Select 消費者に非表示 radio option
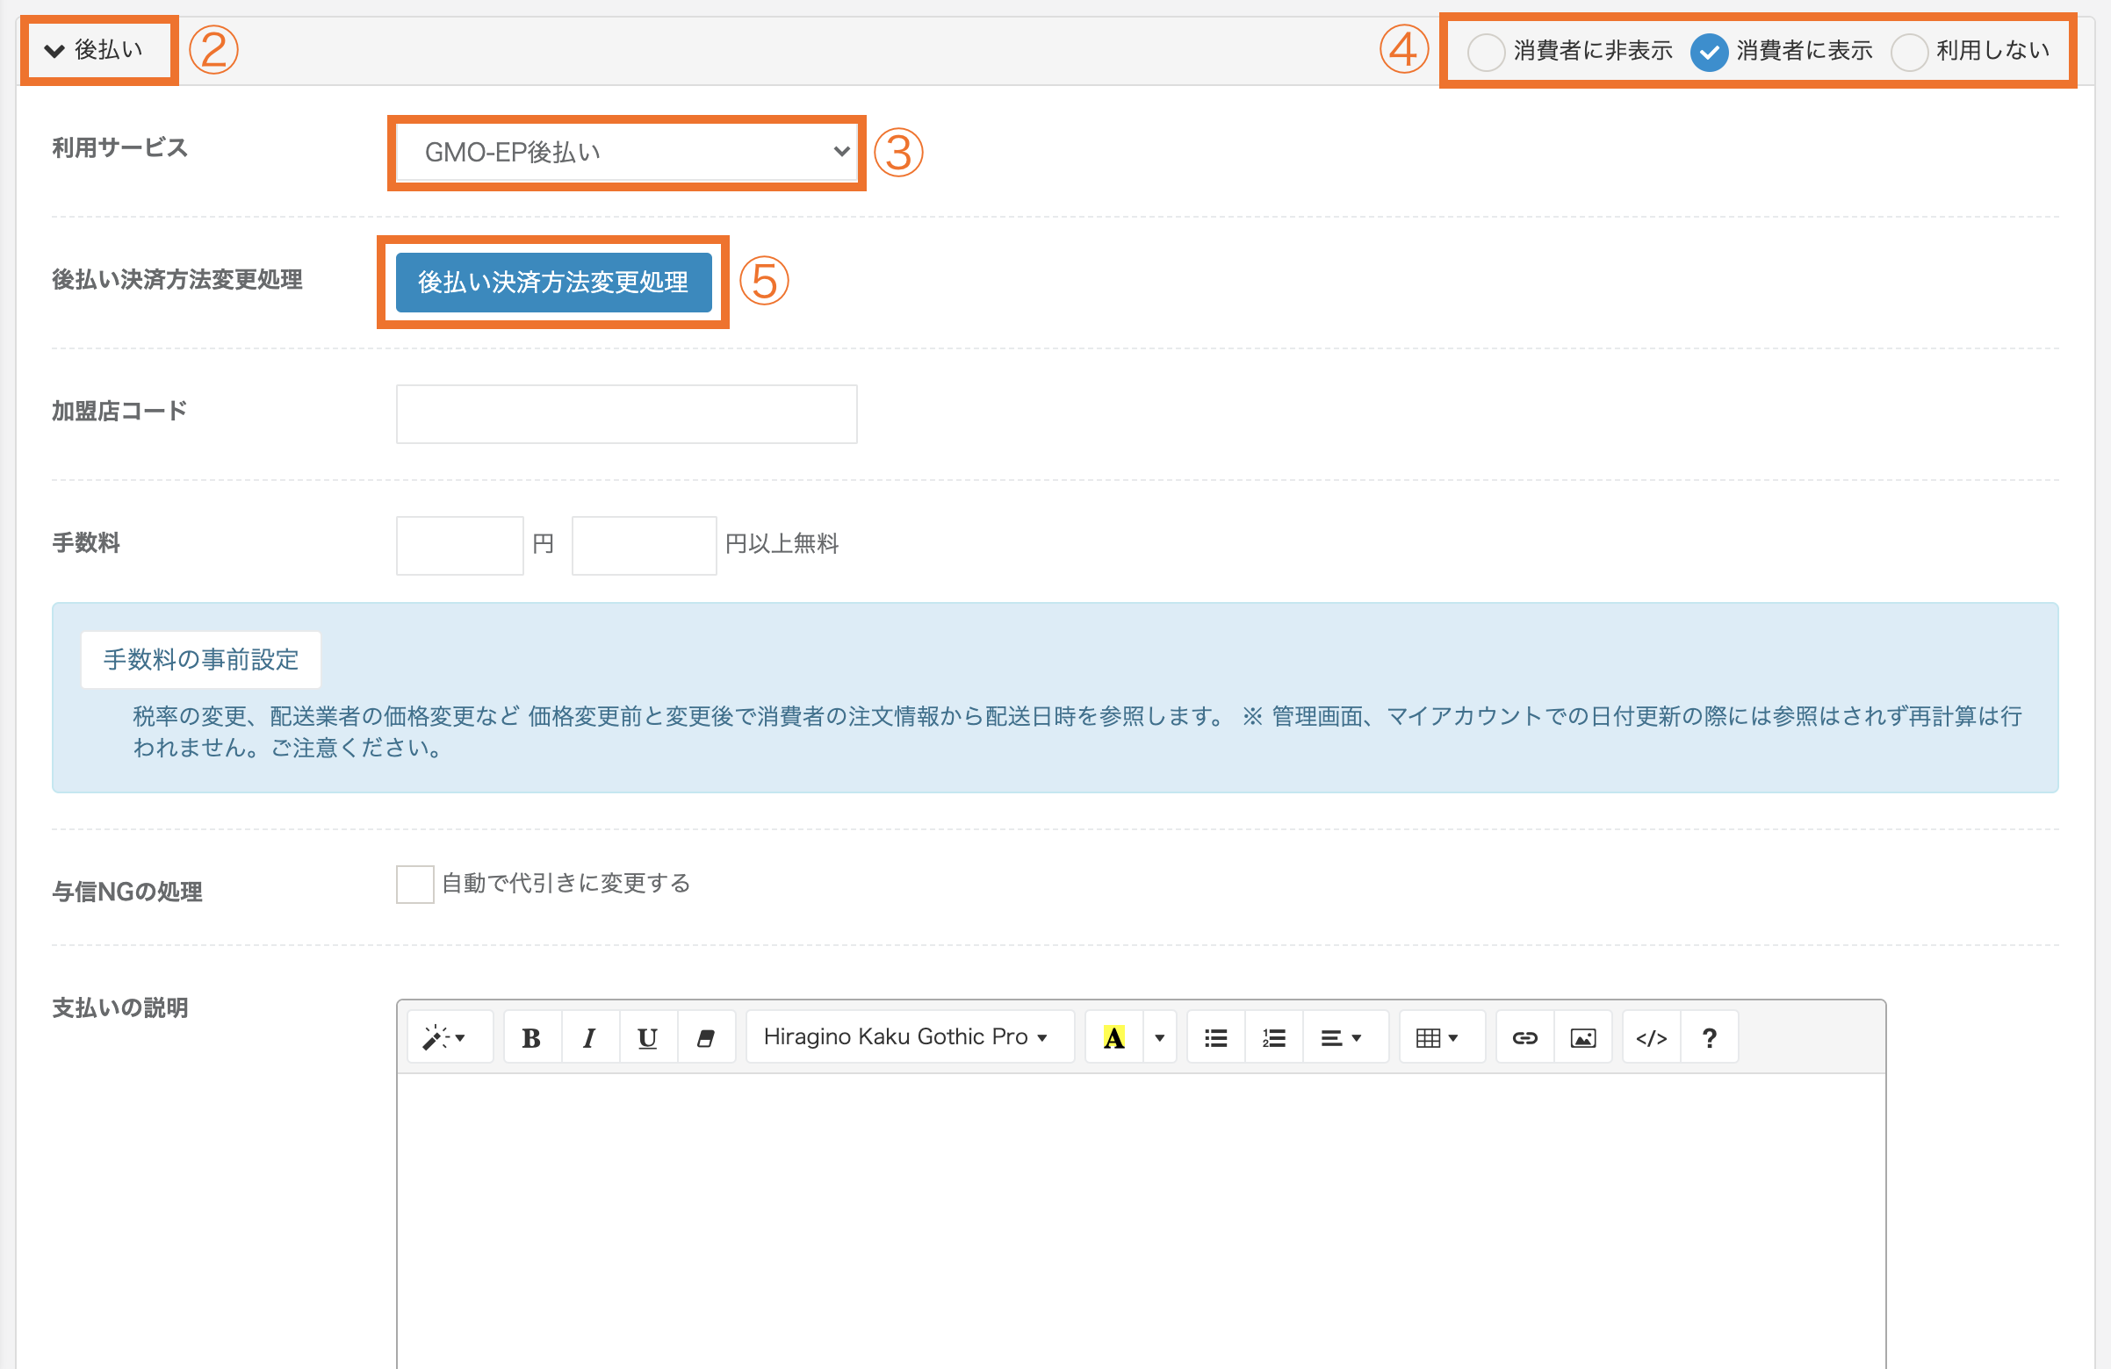The height and width of the screenshot is (1369, 2111). point(1486,52)
